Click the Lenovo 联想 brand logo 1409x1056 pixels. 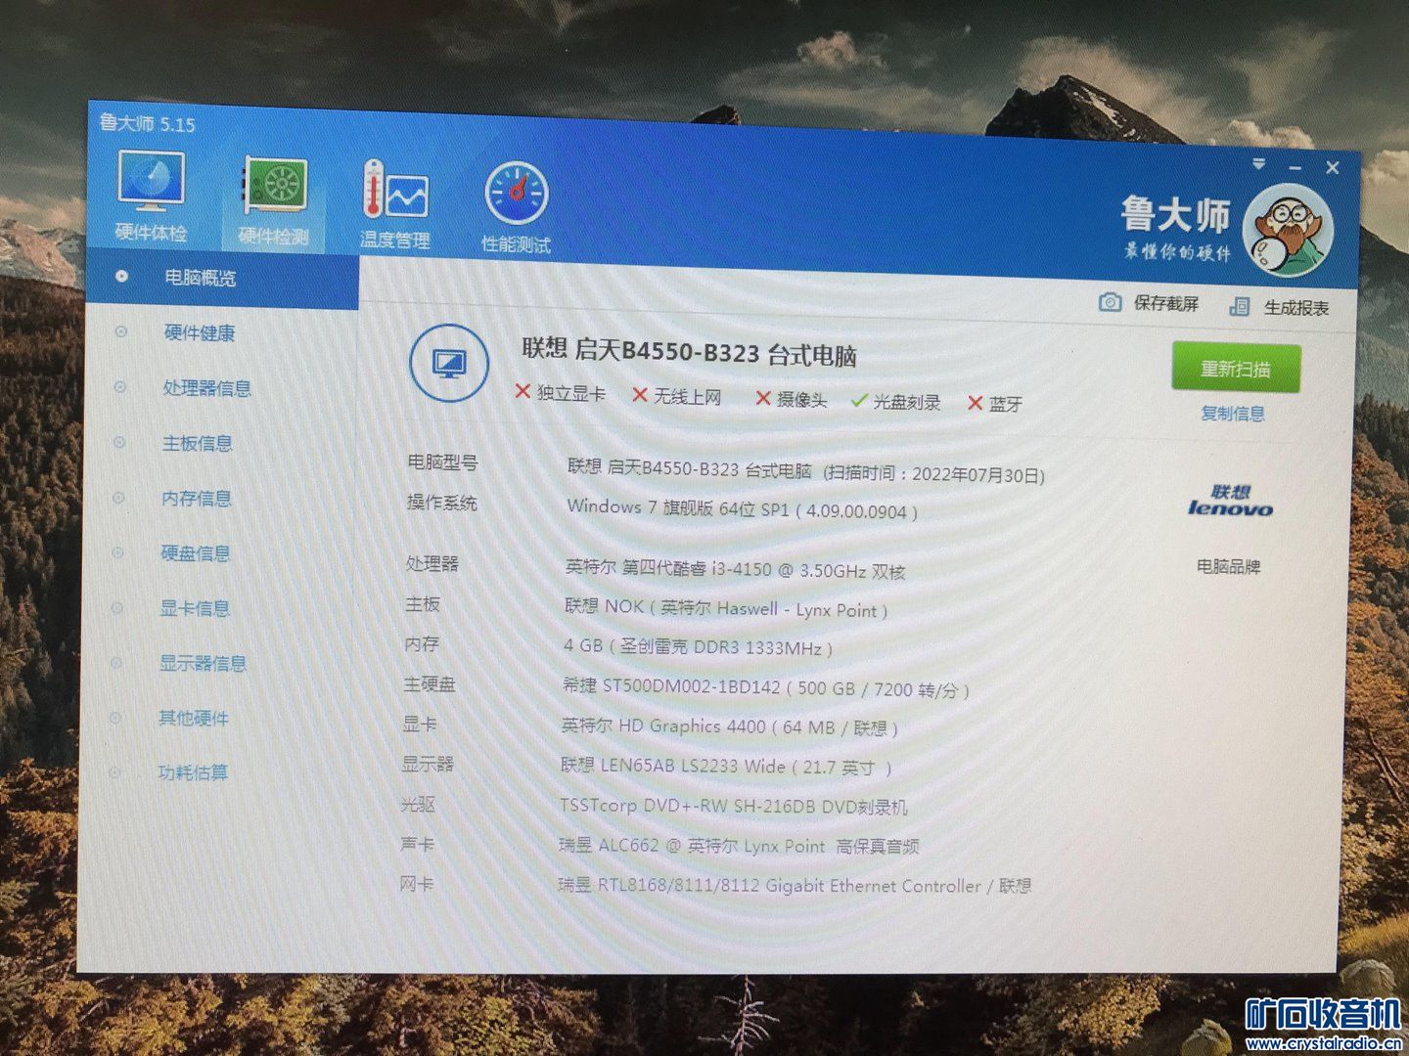[1230, 500]
